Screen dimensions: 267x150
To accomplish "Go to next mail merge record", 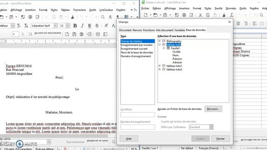I will 23,34.
